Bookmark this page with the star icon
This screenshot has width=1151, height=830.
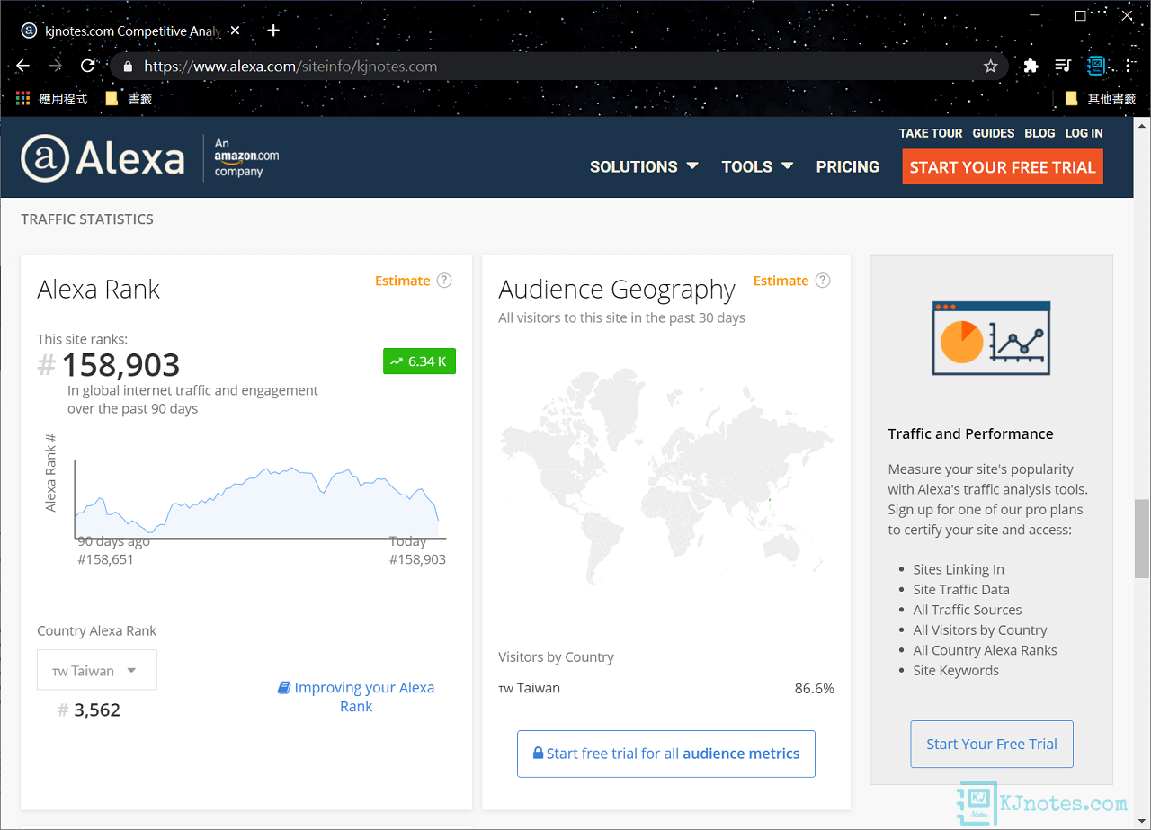click(990, 66)
